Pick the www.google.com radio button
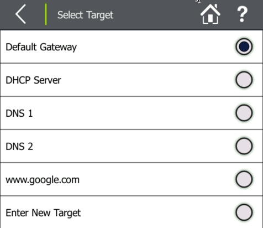Viewport: 263px width, 228px height. [244, 179]
